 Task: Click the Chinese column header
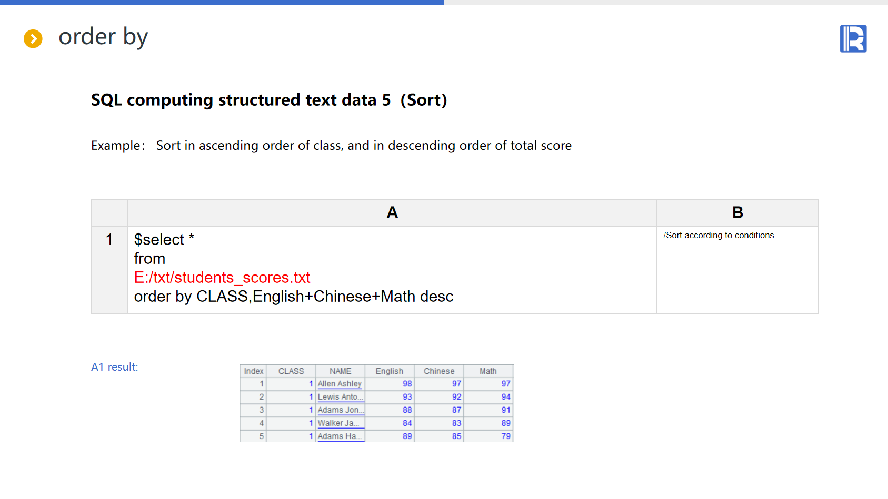(x=438, y=371)
